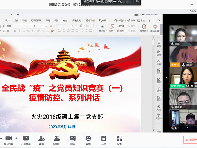
Task: Click the 图表 icon in WPS side panel
Action: [x=159, y=81]
